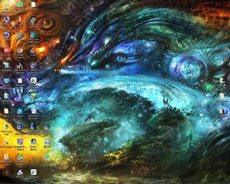
Task: Select the purple shortcut icon beside Steam
Action: [20, 142]
